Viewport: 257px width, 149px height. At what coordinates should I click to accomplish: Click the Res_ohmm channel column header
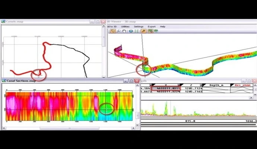pyautogui.click(x=243, y=85)
